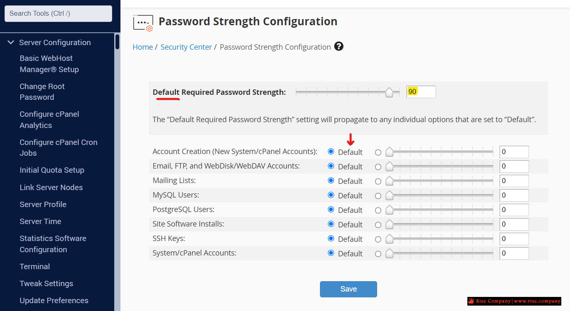This screenshot has height=311, width=570.
Task: Select custom radio for Mailing Lists
Action: click(x=378, y=181)
